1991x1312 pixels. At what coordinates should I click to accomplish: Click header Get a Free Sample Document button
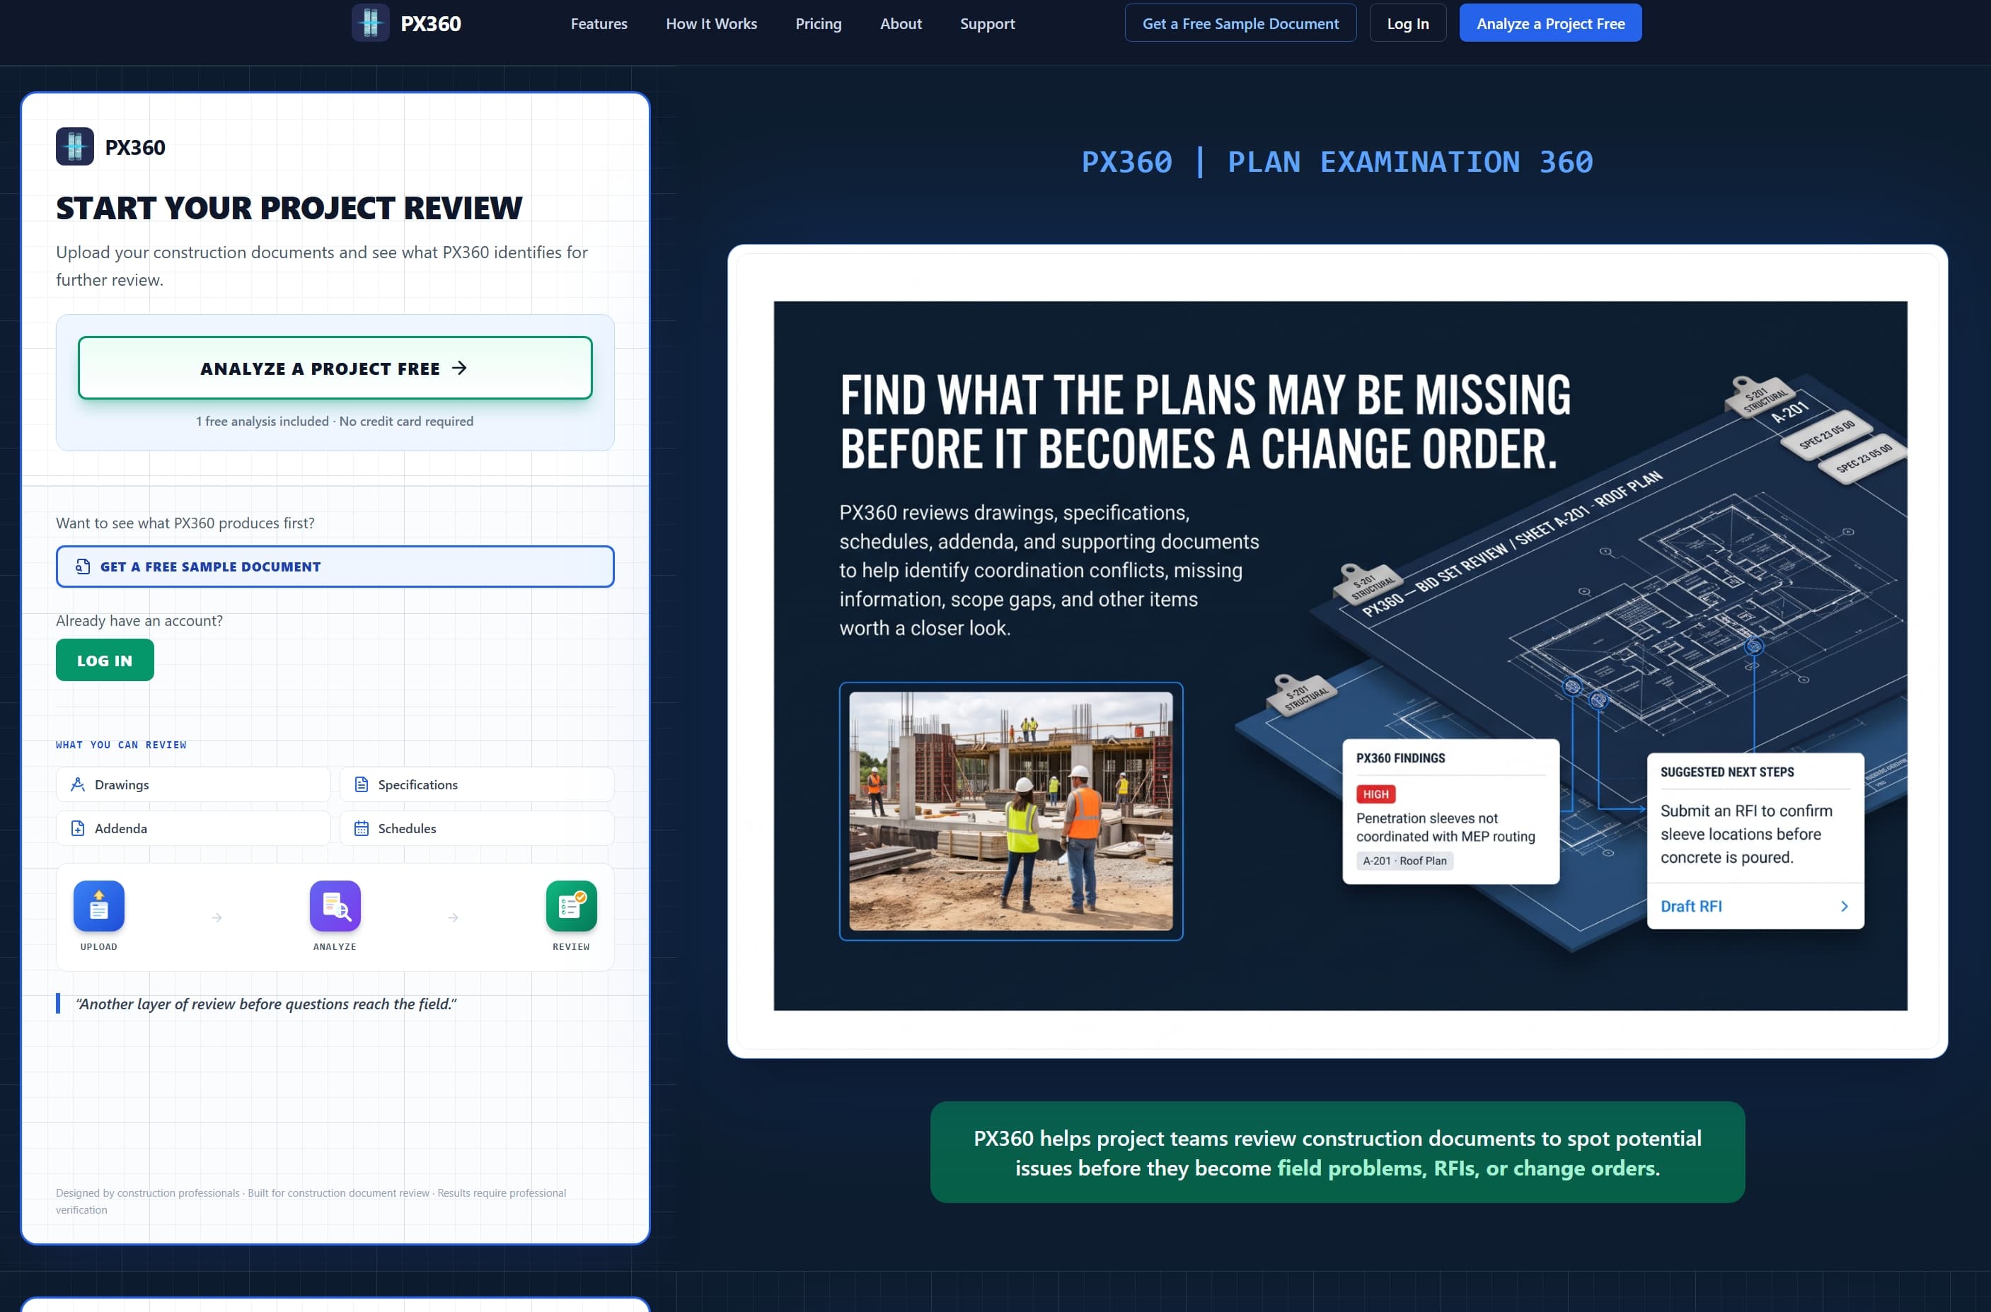point(1240,23)
